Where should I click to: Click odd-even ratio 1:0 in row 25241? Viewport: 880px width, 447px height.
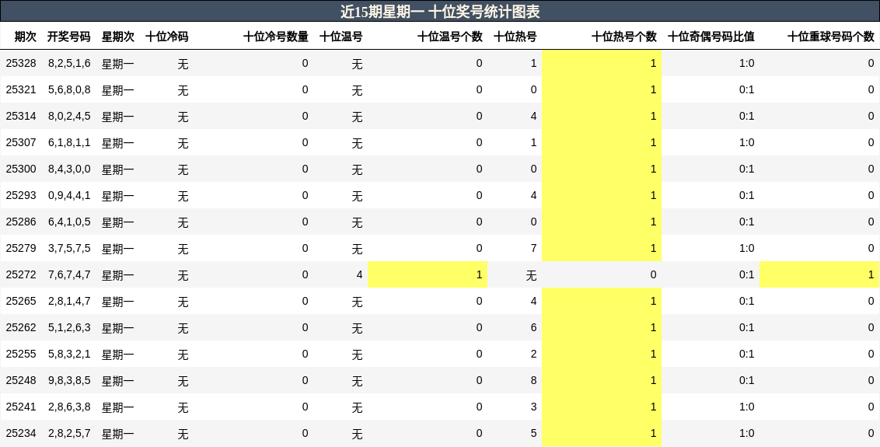746,407
